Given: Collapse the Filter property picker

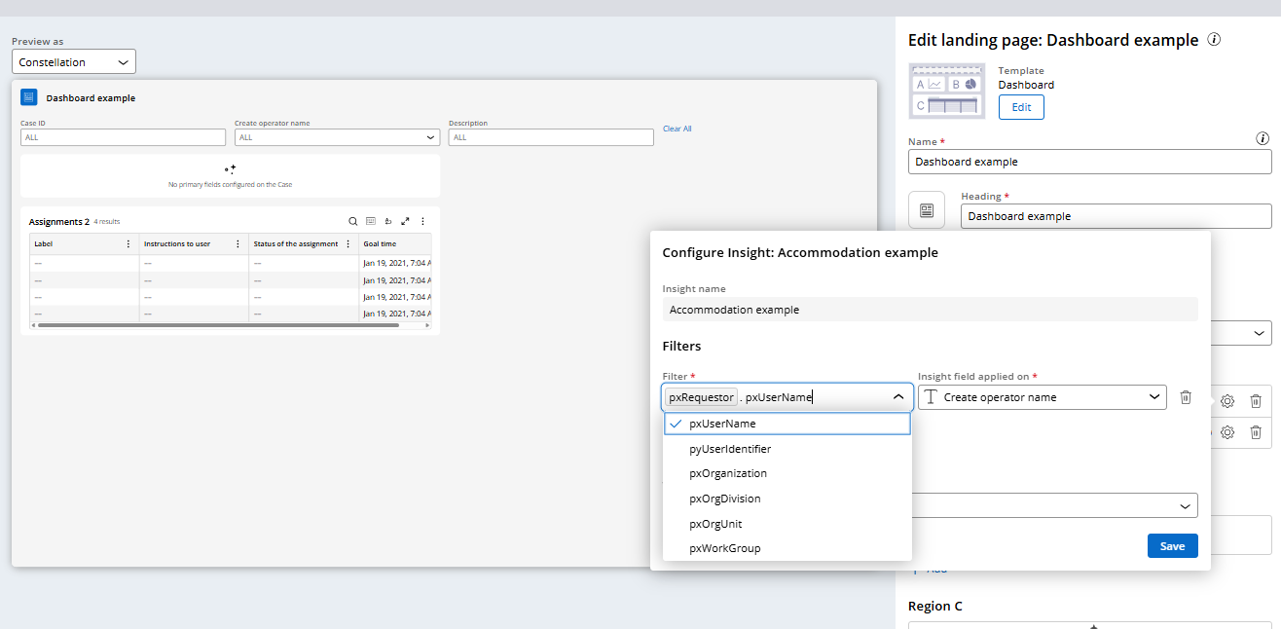Looking at the screenshot, I should tap(898, 396).
